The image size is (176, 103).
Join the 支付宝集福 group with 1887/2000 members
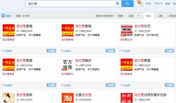tap(169, 85)
